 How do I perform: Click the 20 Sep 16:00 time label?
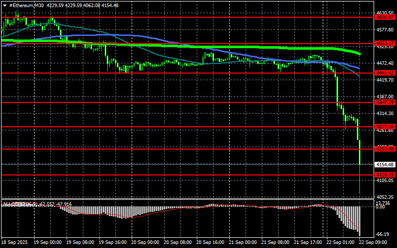click(210, 242)
